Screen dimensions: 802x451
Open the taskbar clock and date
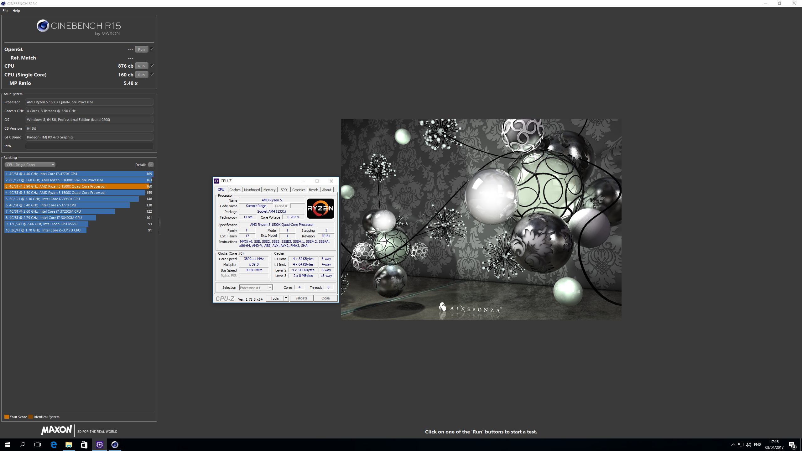click(x=774, y=445)
